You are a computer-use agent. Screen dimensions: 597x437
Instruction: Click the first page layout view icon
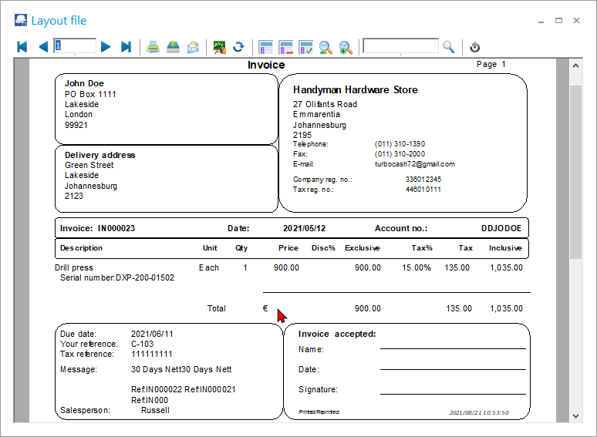[266, 47]
